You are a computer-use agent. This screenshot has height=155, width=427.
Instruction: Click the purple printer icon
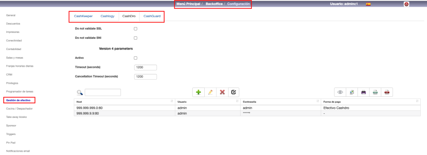pyautogui.click(x=363, y=92)
